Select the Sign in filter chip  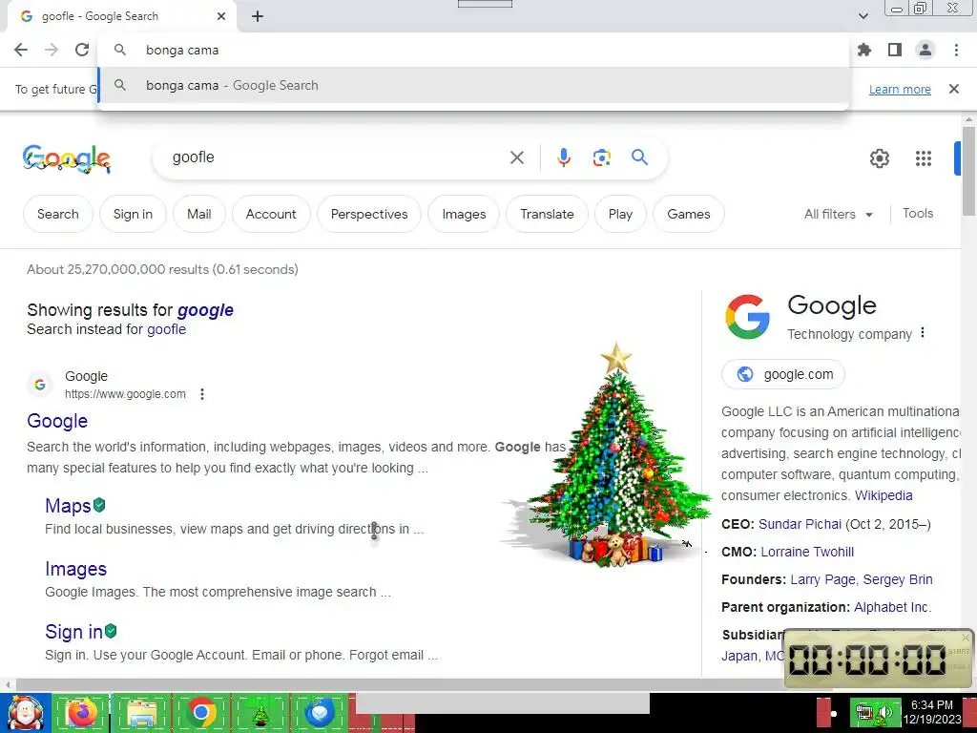click(133, 214)
